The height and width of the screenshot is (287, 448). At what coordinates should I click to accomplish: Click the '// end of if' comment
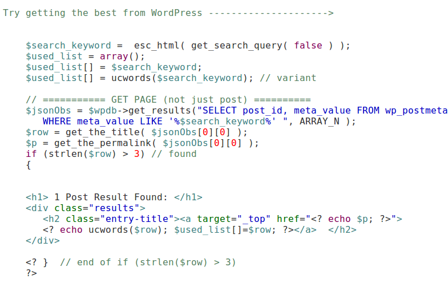148,262
